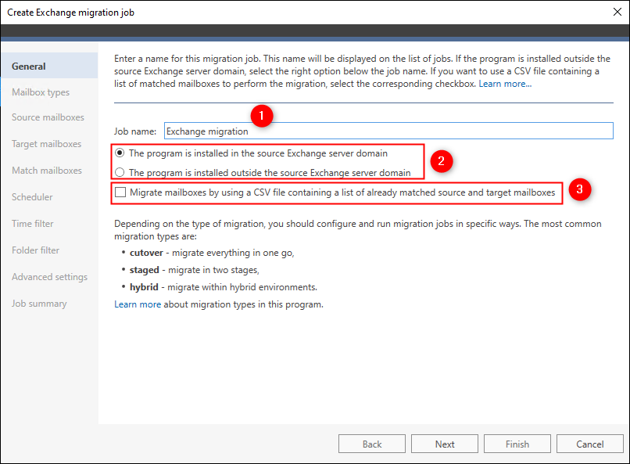This screenshot has width=630, height=464.
Task: Open Learn more link in description paragraph
Action: [x=505, y=84]
